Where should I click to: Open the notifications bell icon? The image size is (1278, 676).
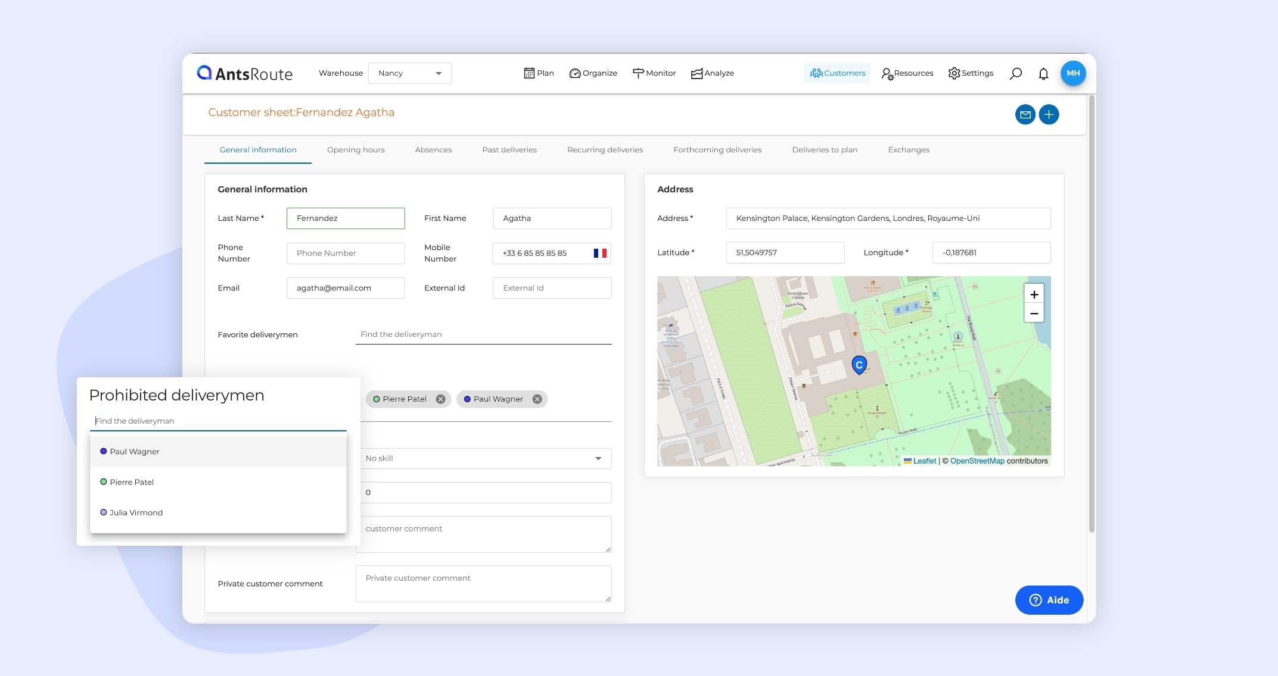pyautogui.click(x=1043, y=73)
